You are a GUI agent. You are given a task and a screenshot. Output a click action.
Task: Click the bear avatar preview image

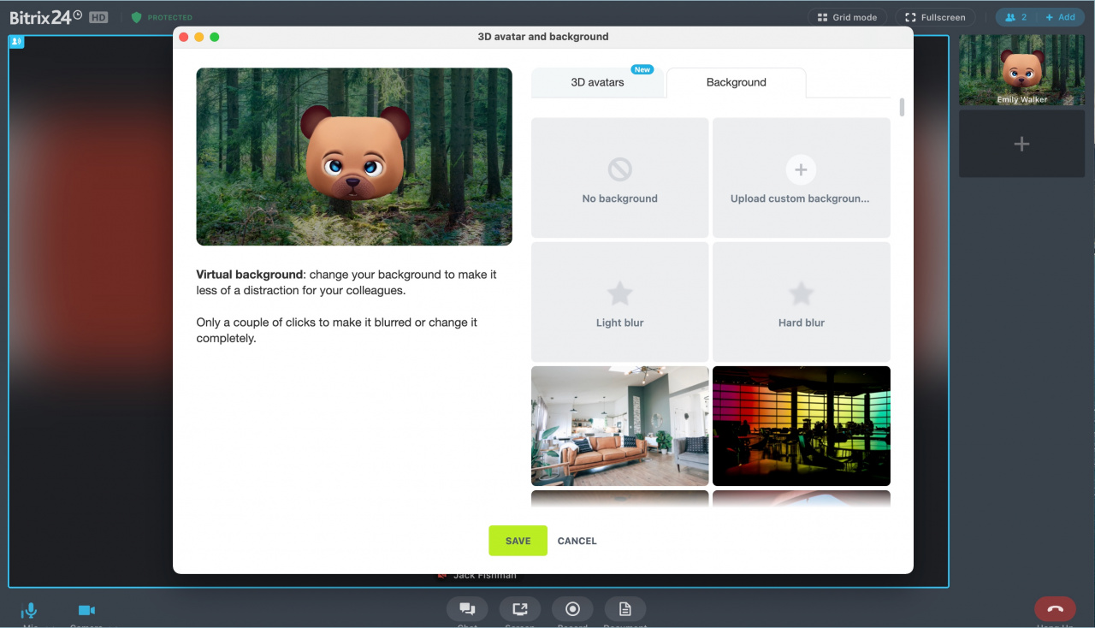354,157
